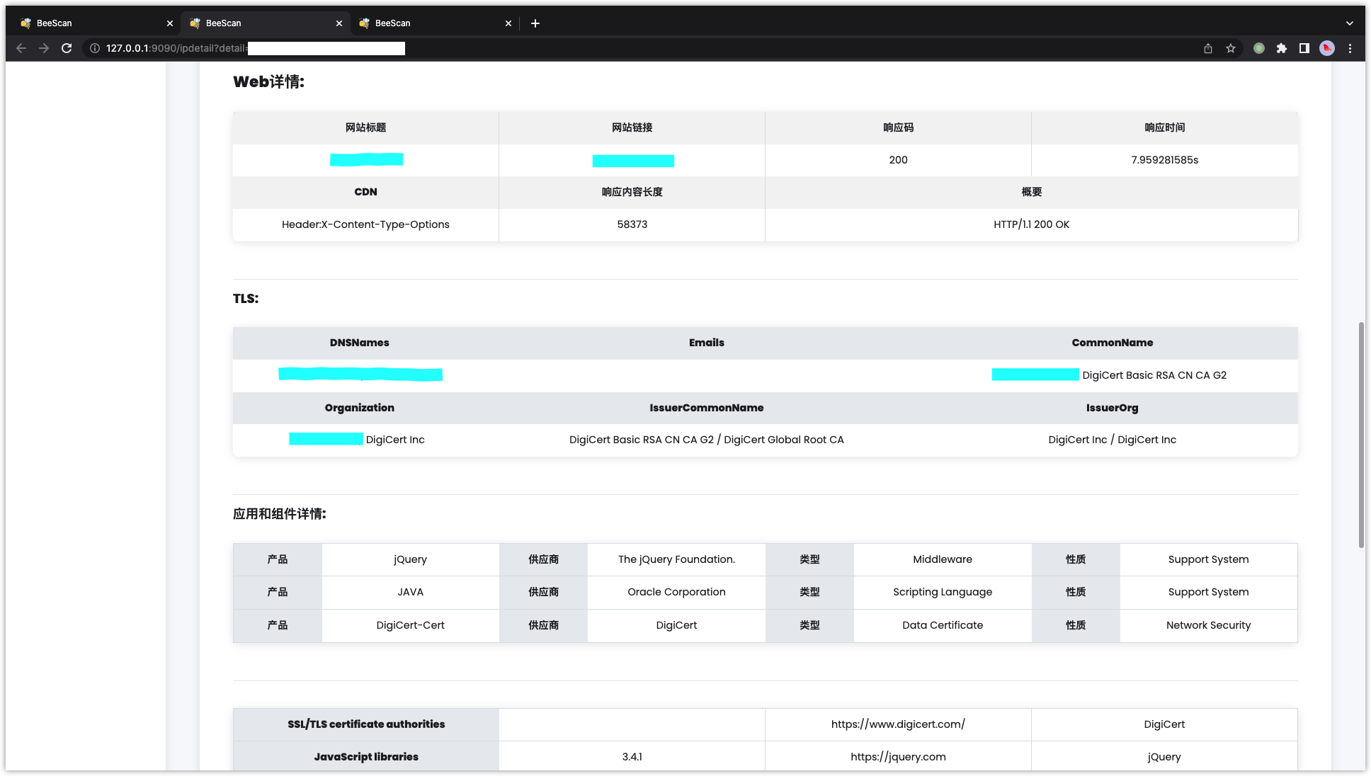This screenshot has width=1371, height=776.
Task: Click the green extension circle icon
Action: pos(1259,48)
